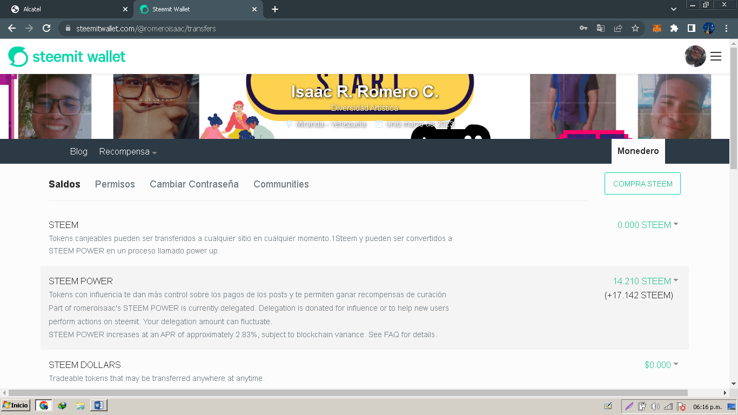This screenshot has height=415, width=738.
Task: Open the file explorer folder taskbar icon
Action: pyautogui.click(x=80, y=405)
